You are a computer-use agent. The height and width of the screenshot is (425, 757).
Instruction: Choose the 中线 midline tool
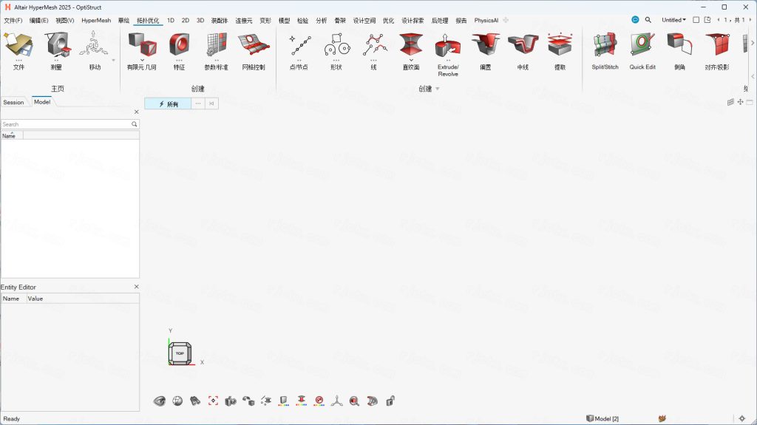pyautogui.click(x=523, y=46)
